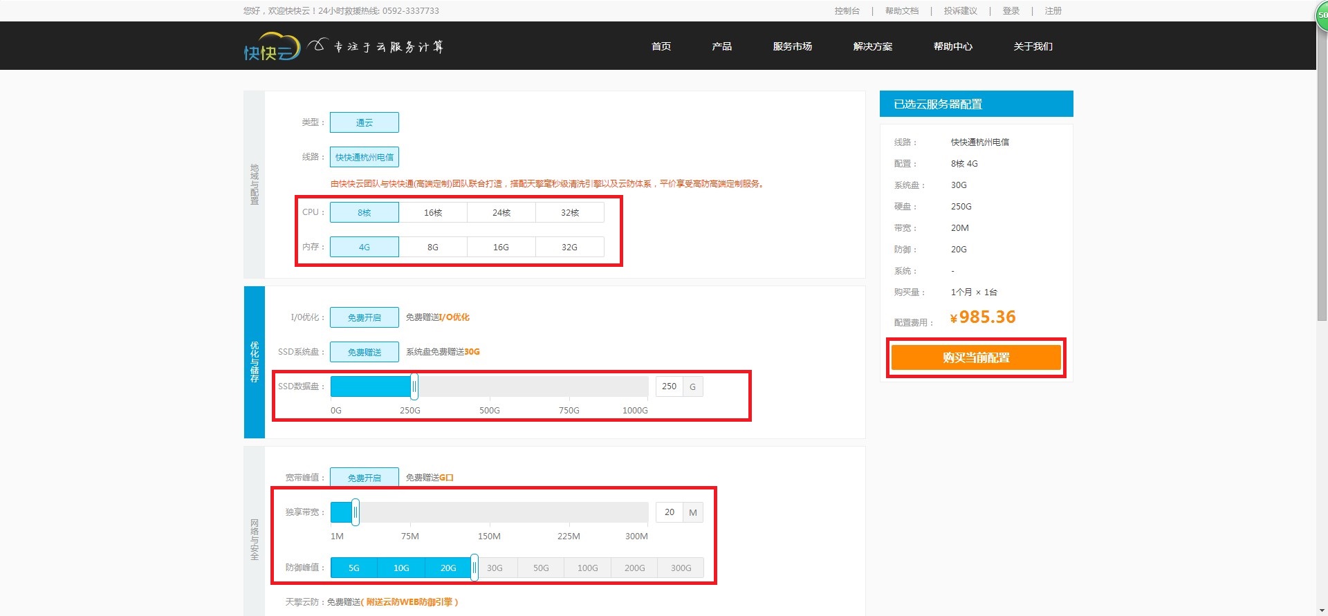Click the 快快云 logo

coord(272,46)
